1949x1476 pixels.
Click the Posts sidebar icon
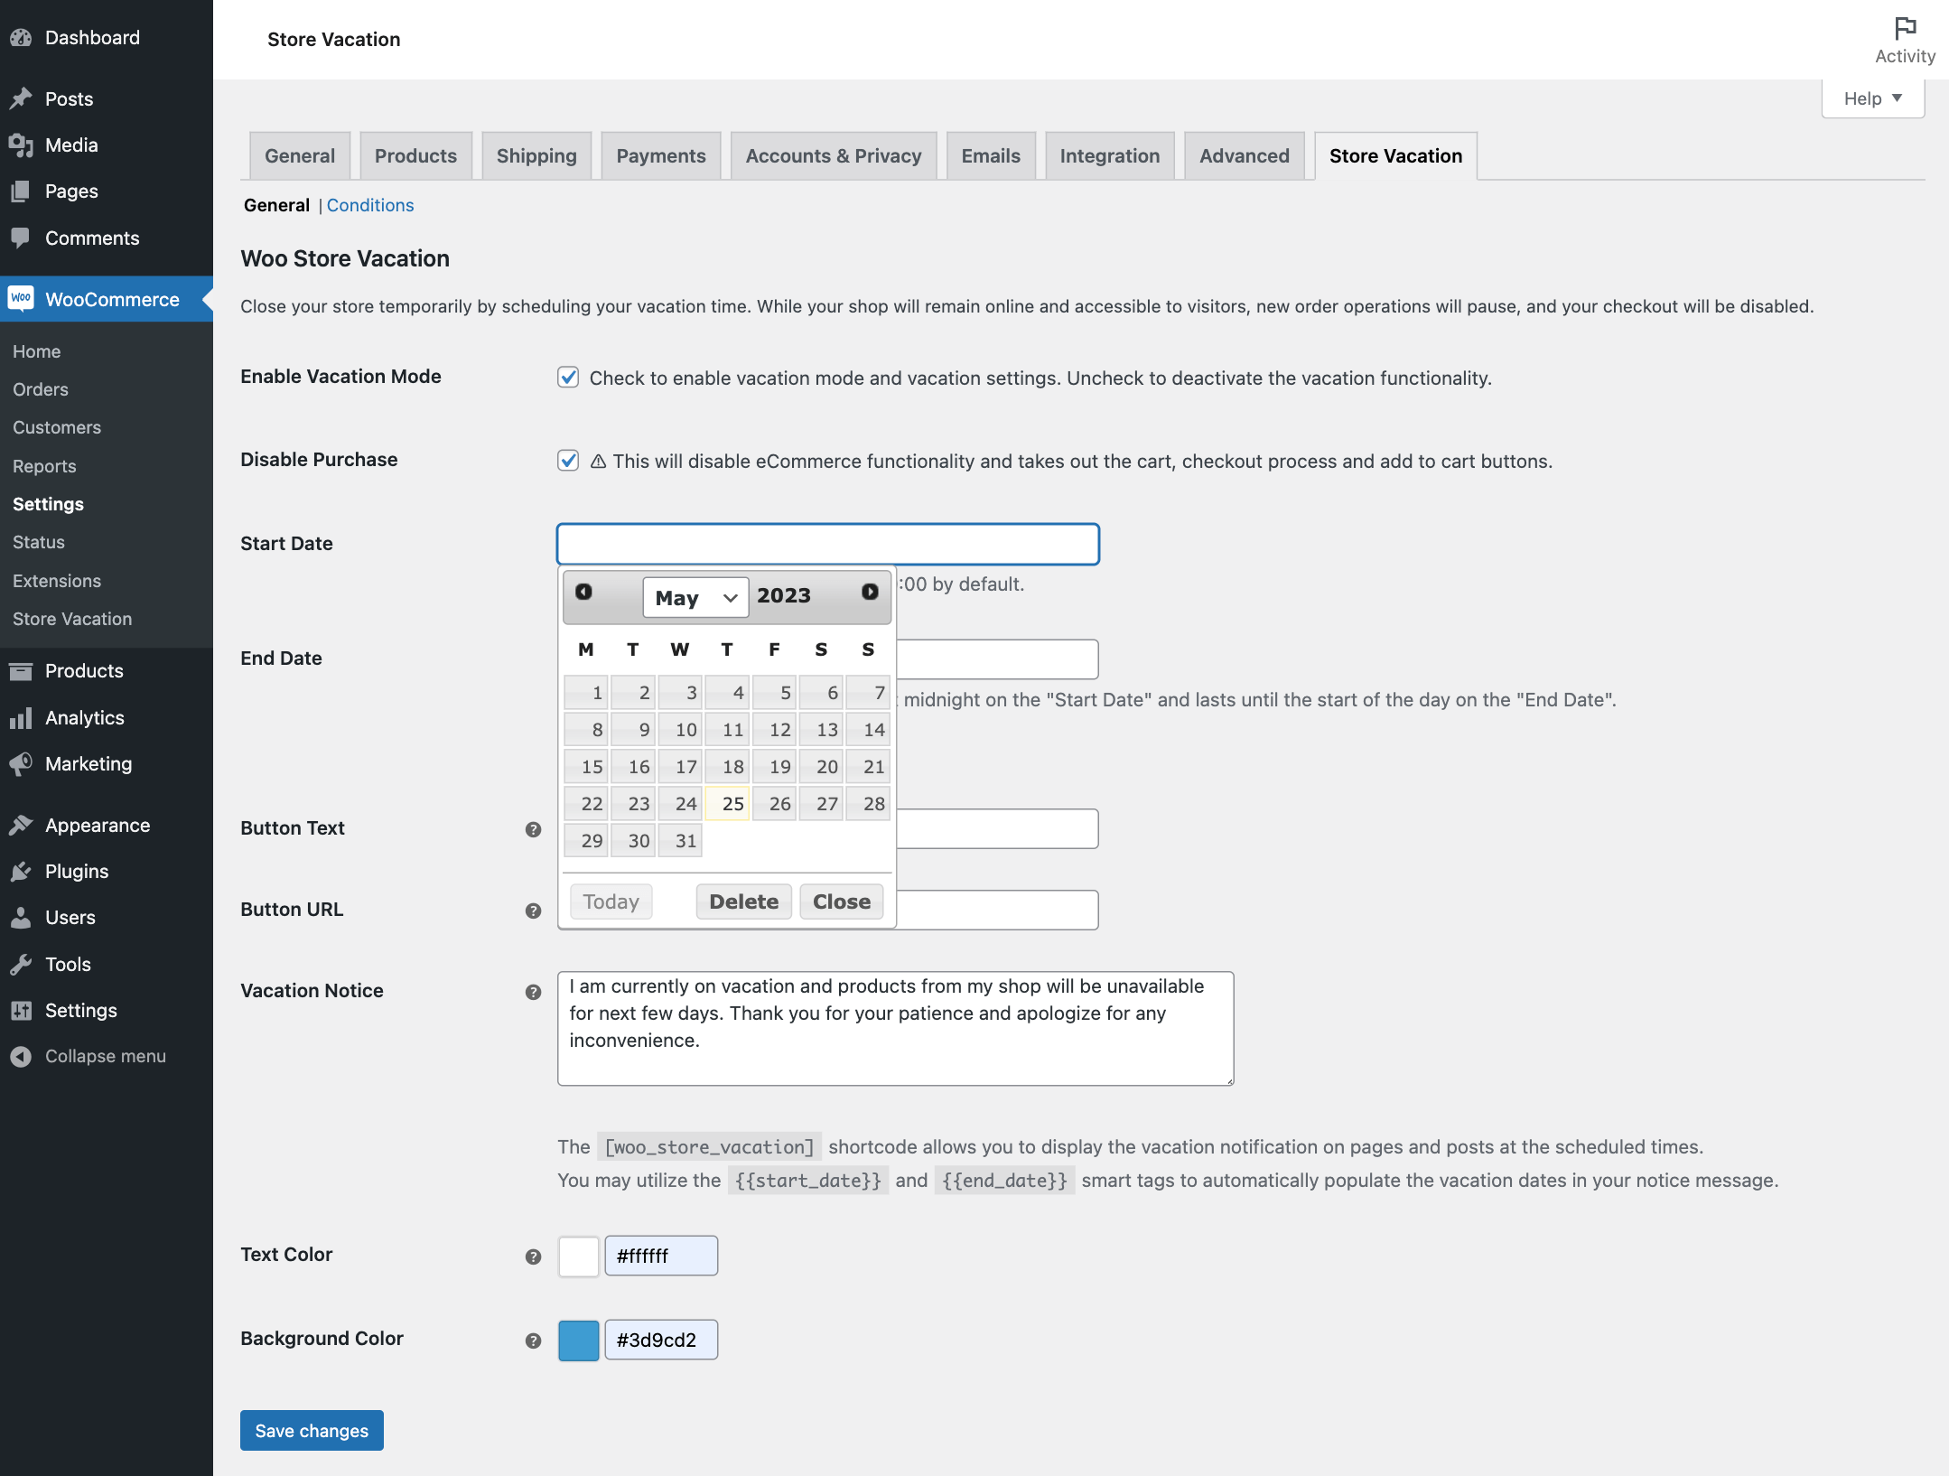pyautogui.click(x=24, y=98)
